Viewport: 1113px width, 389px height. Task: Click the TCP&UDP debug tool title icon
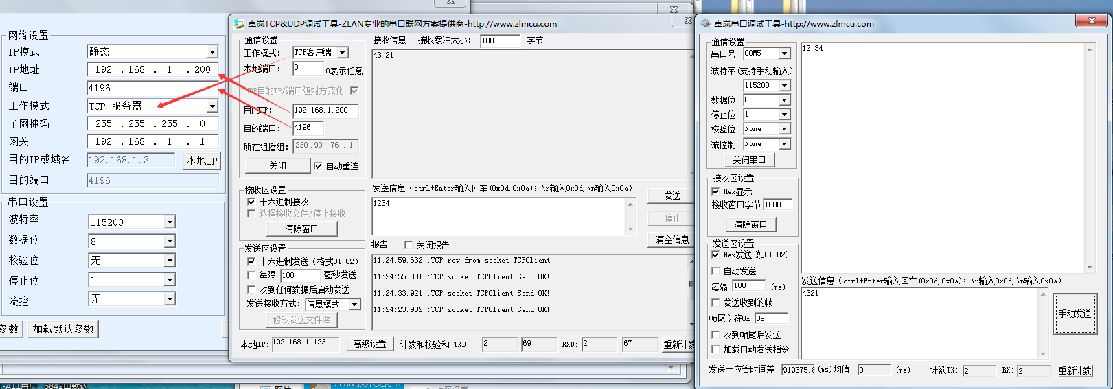pyautogui.click(x=239, y=24)
